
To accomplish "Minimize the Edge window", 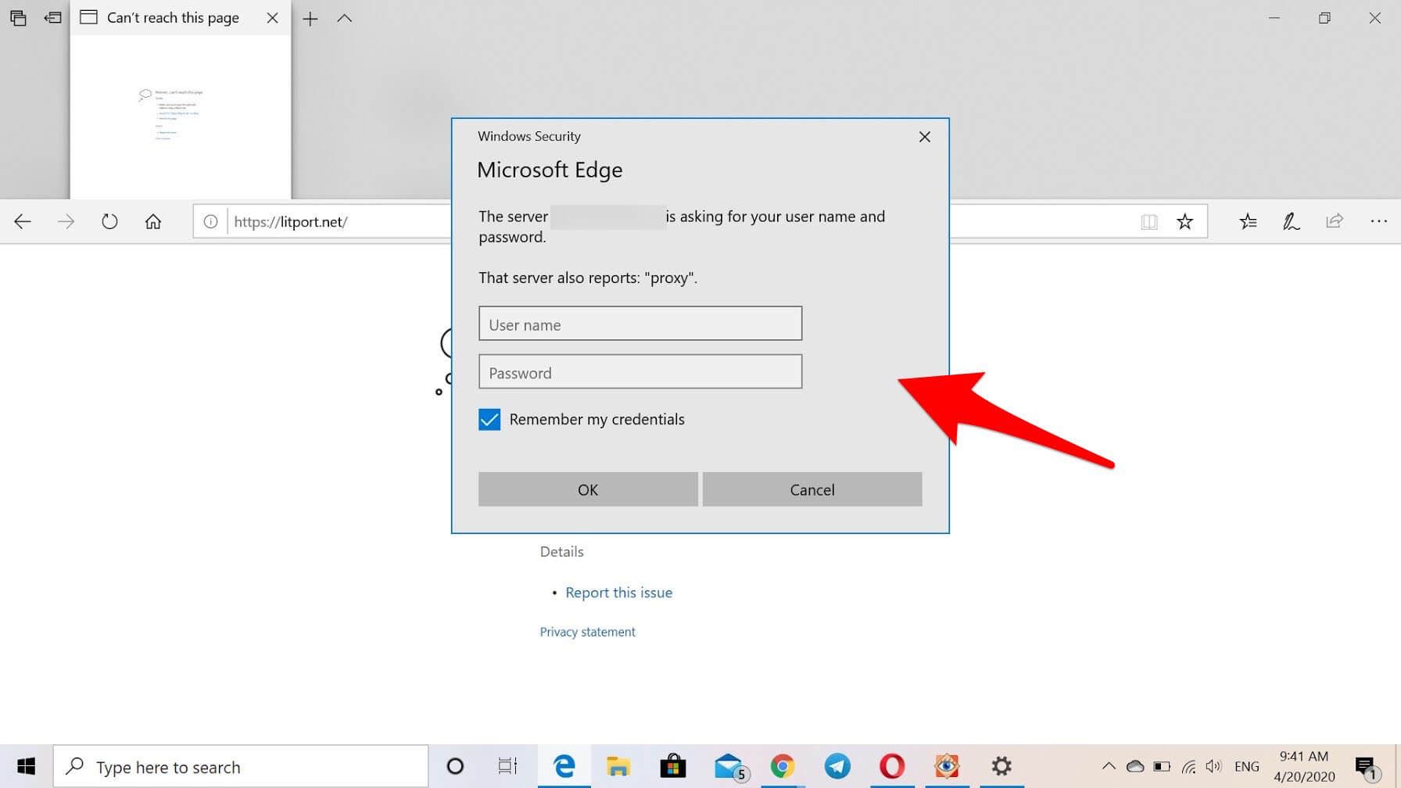I will pyautogui.click(x=1274, y=18).
